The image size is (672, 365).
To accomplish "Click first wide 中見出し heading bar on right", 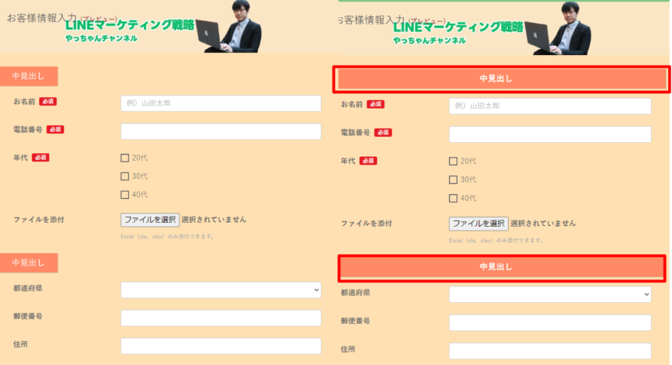I will [x=501, y=79].
